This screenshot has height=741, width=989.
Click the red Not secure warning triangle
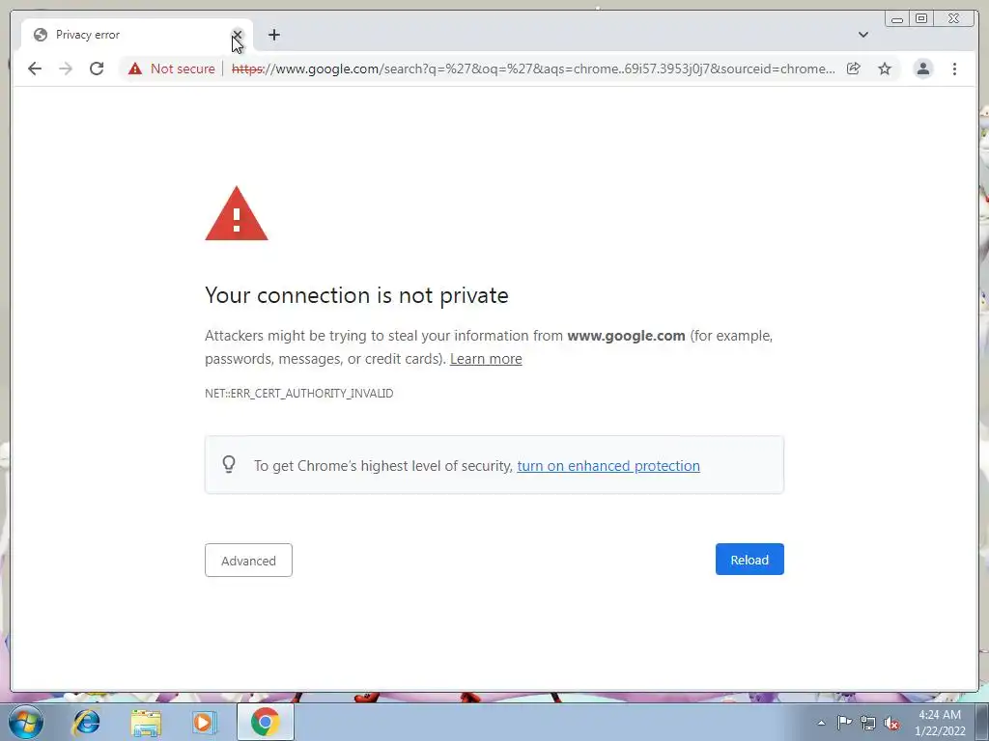click(x=135, y=69)
